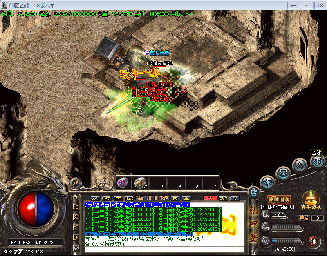The width and height of the screenshot is (327, 256).
Task: Open the character equipment figure icon
Action: (267, 183)
